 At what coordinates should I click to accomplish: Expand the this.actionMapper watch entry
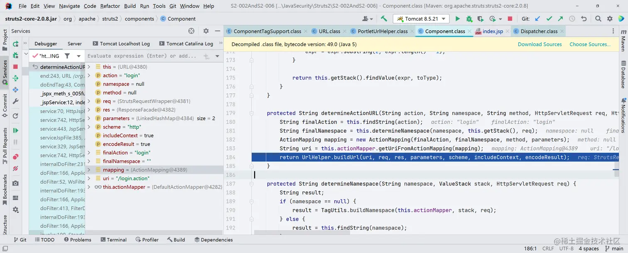[89, 187]
